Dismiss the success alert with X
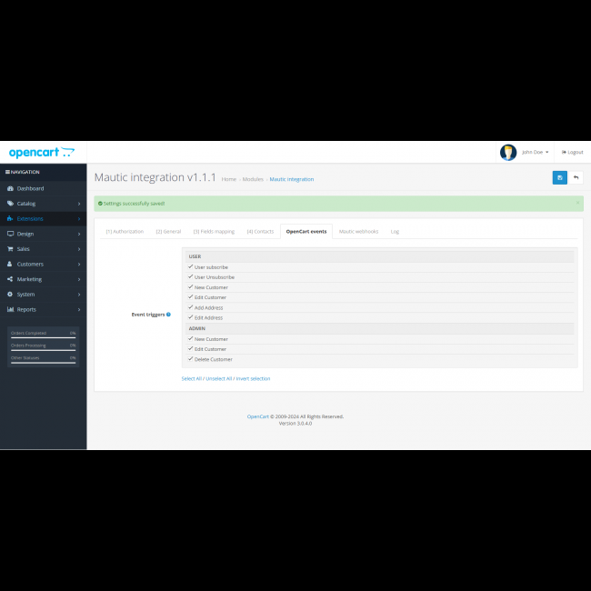Viewport: 591px width, 591px height. [577, 202]
